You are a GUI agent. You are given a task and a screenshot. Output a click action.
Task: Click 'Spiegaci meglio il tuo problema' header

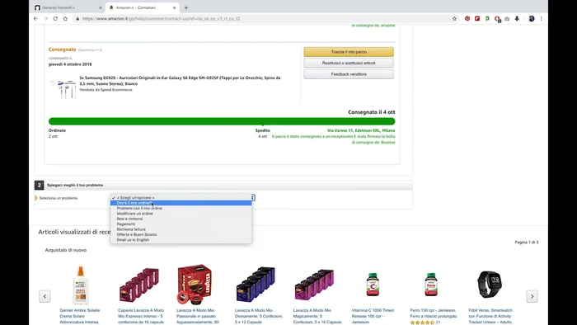[x=75, y=185]
